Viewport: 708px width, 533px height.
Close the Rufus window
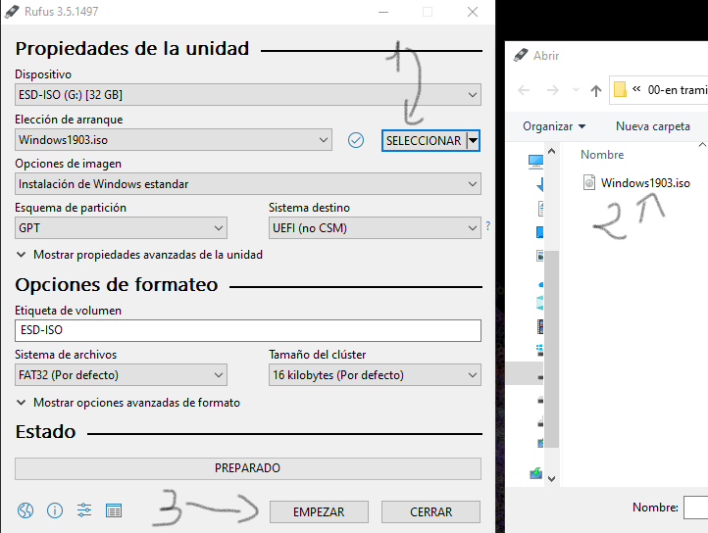click(x=473, y=12)
